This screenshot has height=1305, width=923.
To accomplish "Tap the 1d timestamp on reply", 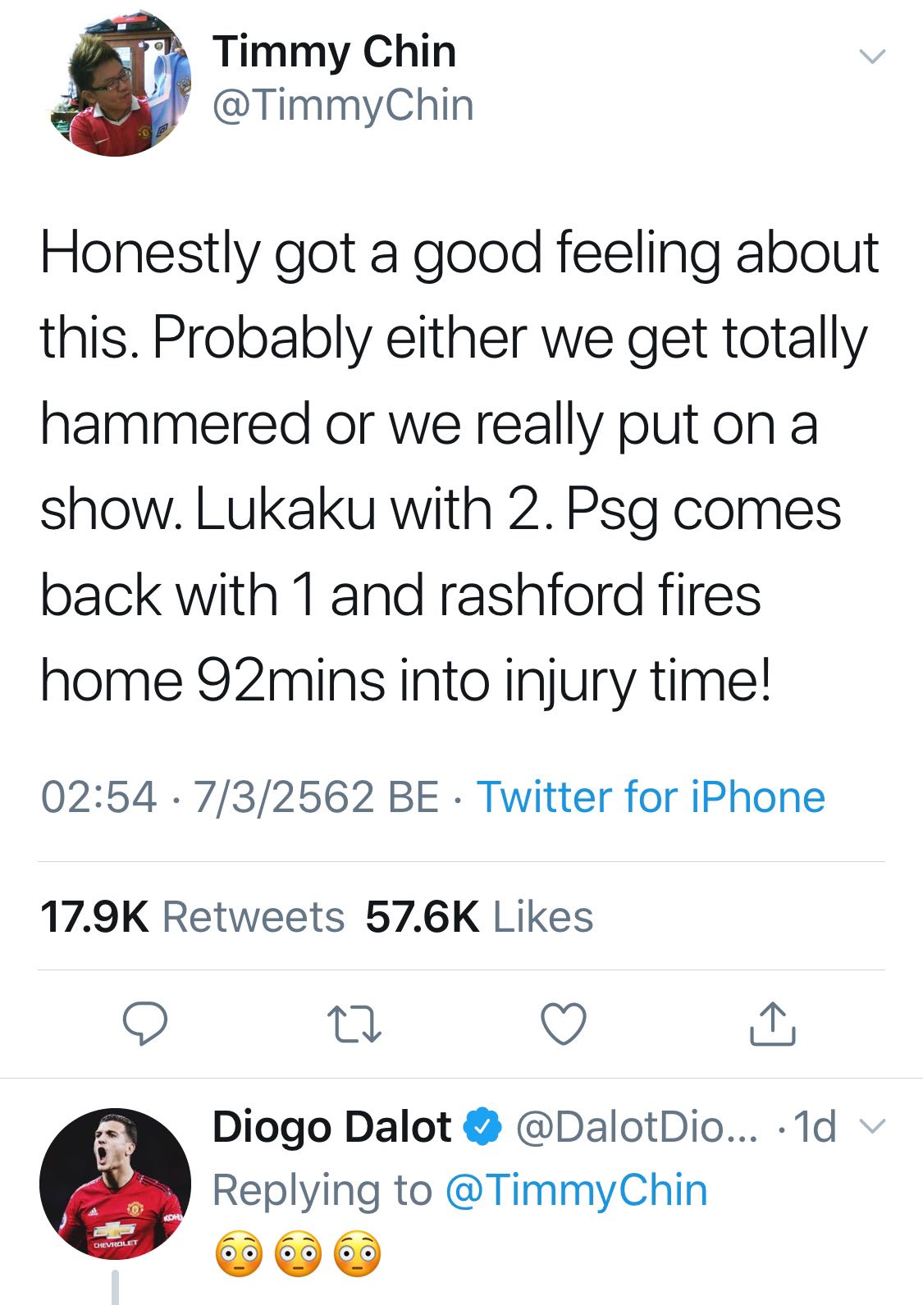I will pyautogui.click(x=816, y=1127).
